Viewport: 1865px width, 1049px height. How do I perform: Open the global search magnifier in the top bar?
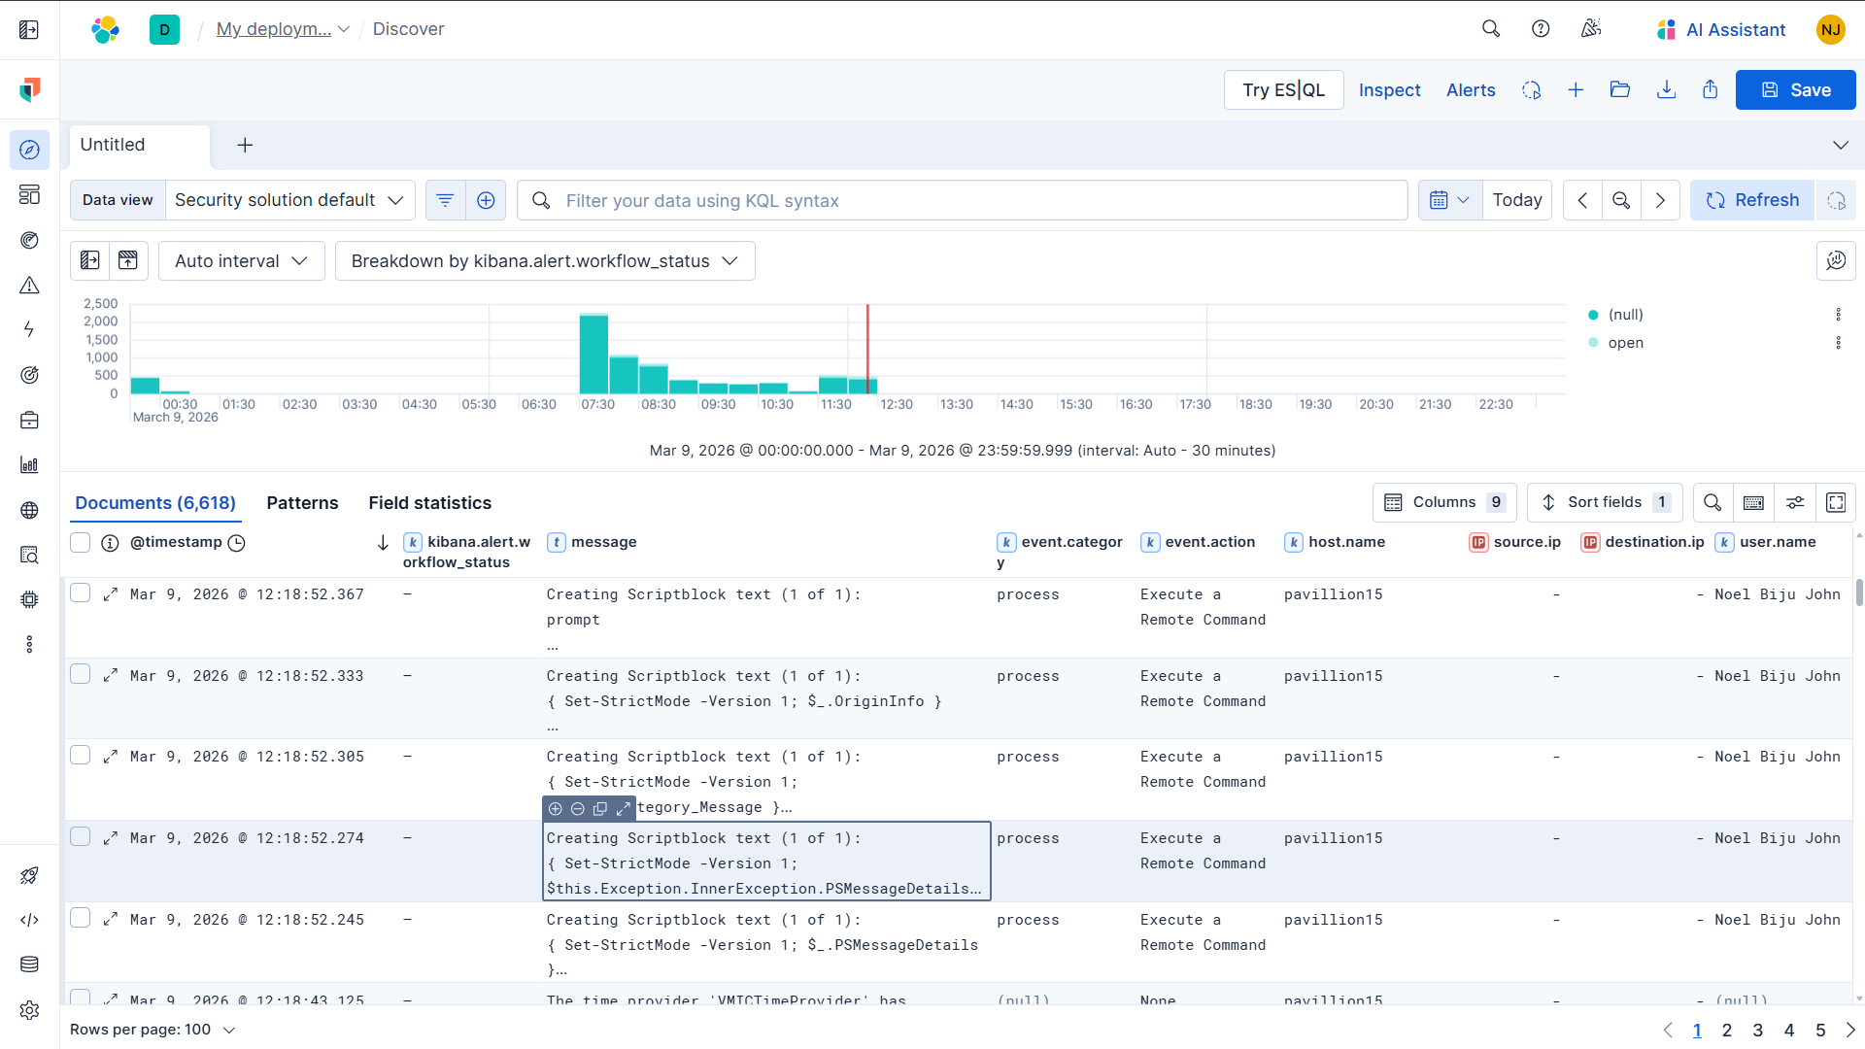[x=1492, y=28]
